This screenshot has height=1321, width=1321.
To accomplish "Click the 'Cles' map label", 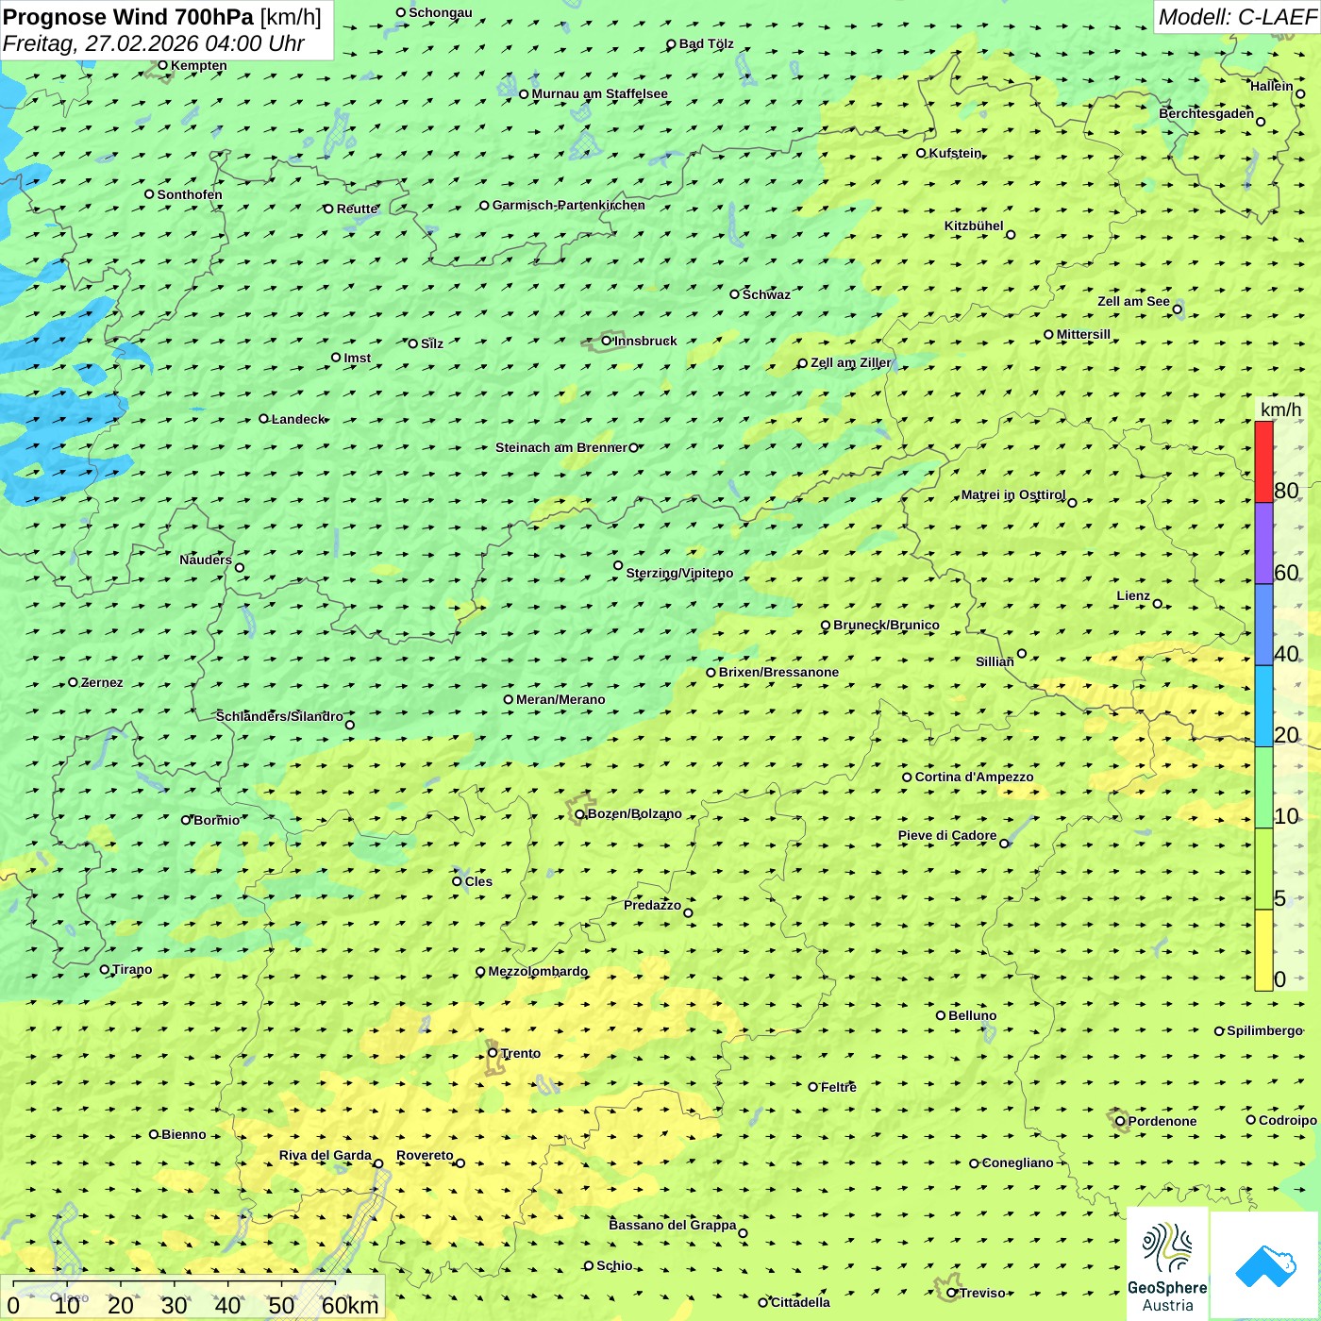I will (478, 881).
